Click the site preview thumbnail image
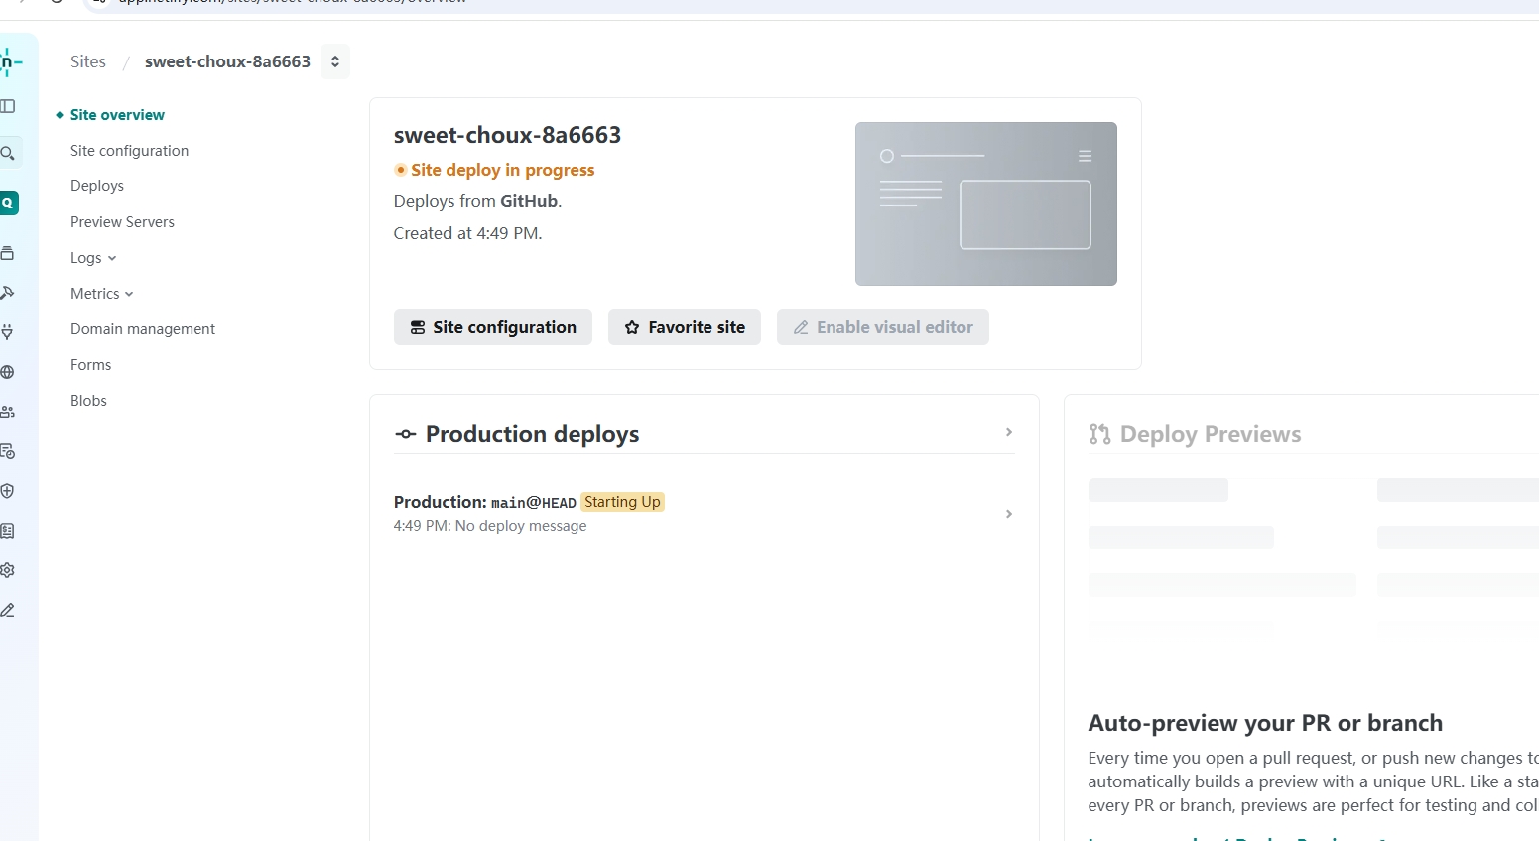The width and height of the screenshot is (1539, 841). pos(986,203)
